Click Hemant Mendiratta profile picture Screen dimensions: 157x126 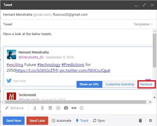coord(12,54)
